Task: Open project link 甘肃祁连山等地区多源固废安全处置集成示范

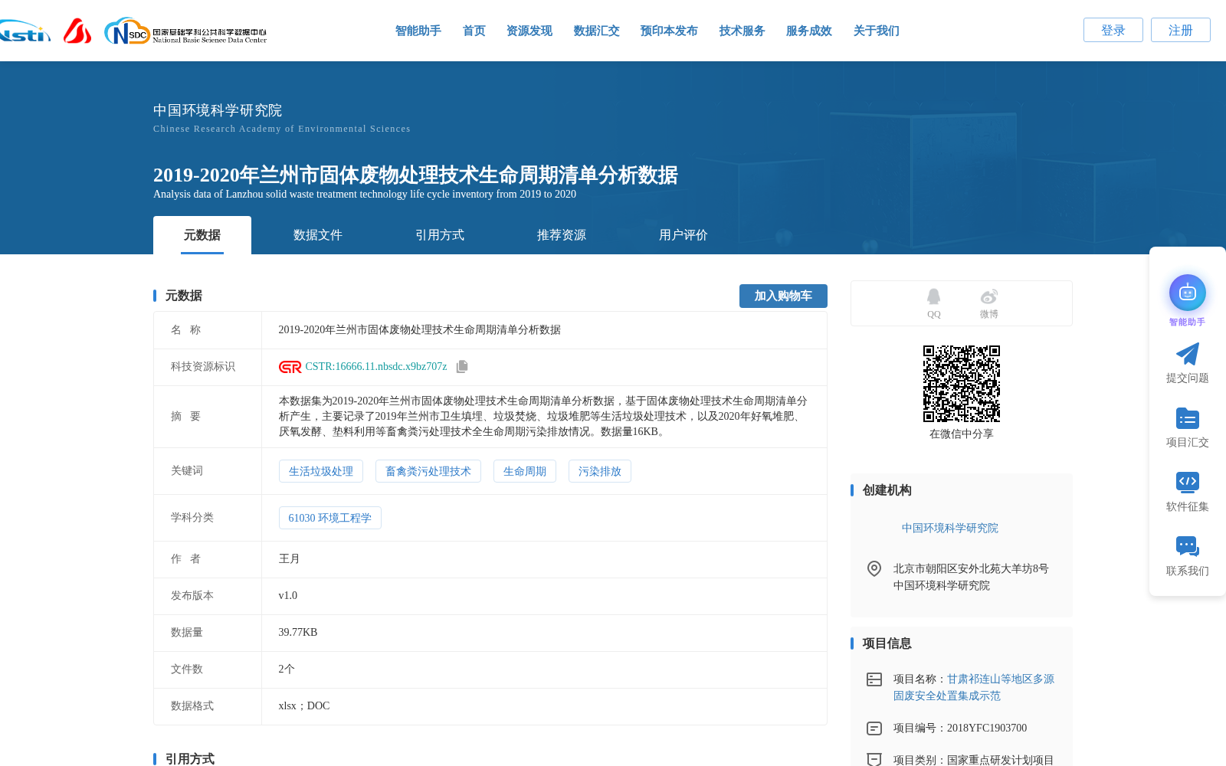Action: tap(974, 688)
